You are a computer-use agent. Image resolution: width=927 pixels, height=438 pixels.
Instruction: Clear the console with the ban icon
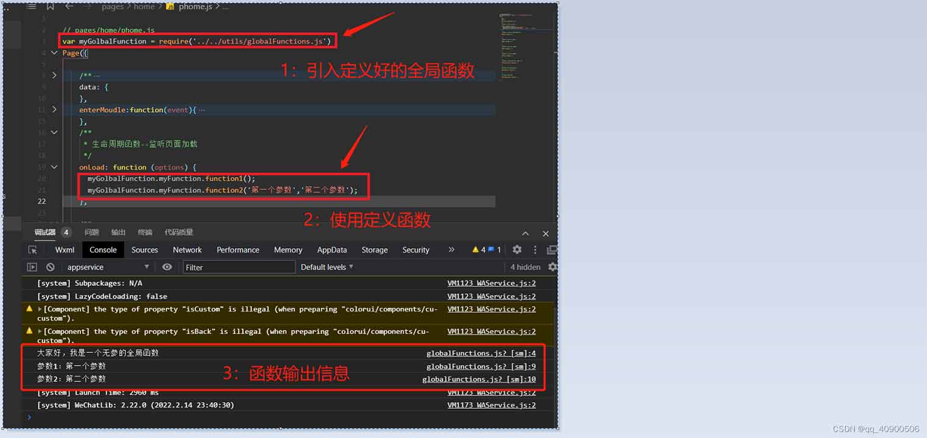click(51, 267)
